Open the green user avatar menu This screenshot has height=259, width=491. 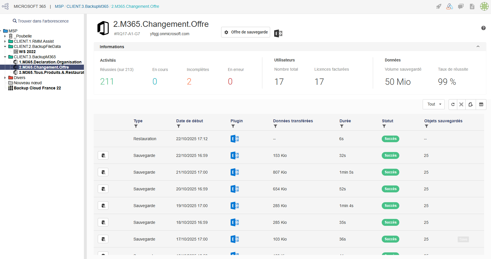[484, 6]
